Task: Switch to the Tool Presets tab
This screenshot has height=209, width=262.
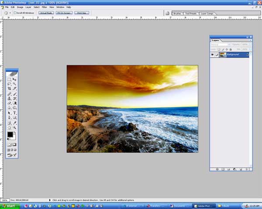Action: coord(191,13)
